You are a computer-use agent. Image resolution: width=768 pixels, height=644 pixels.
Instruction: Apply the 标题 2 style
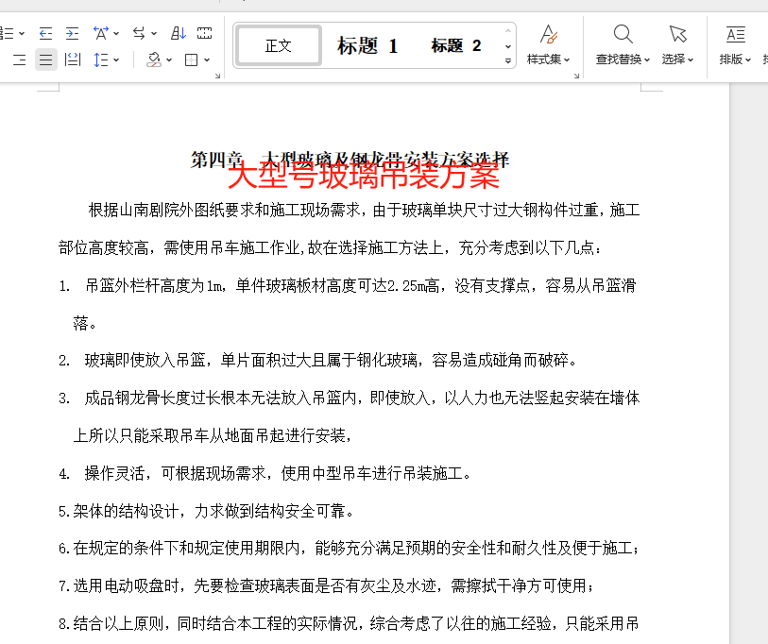click(x=455, y=45)
